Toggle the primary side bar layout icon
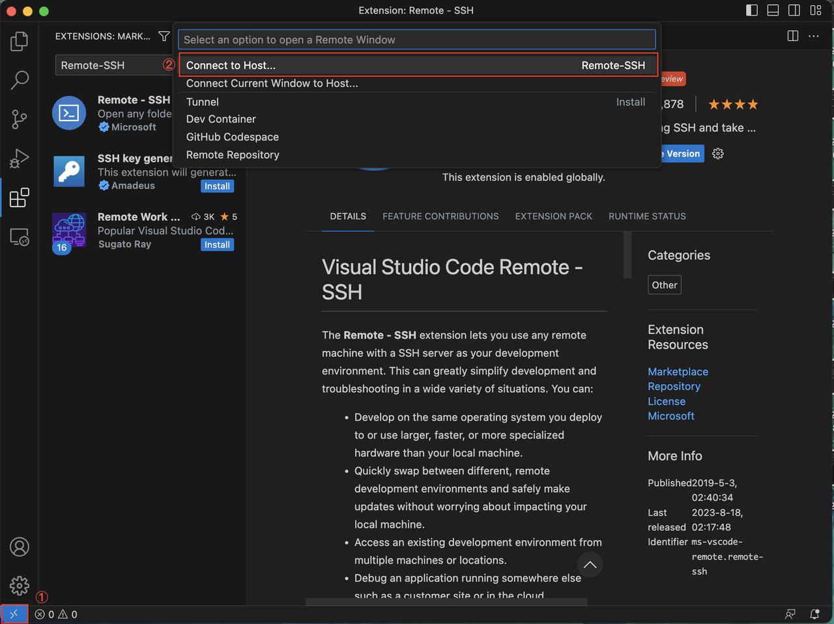This screenshot has height=624, width=834. click(752, 10)
